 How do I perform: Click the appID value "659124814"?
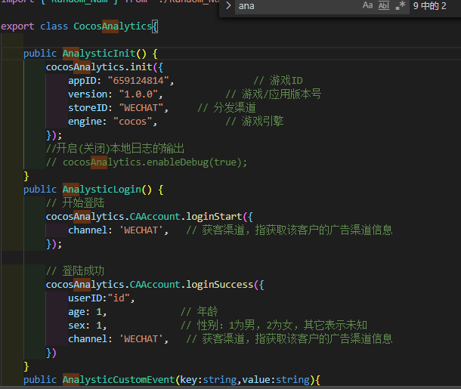[138, 81]
